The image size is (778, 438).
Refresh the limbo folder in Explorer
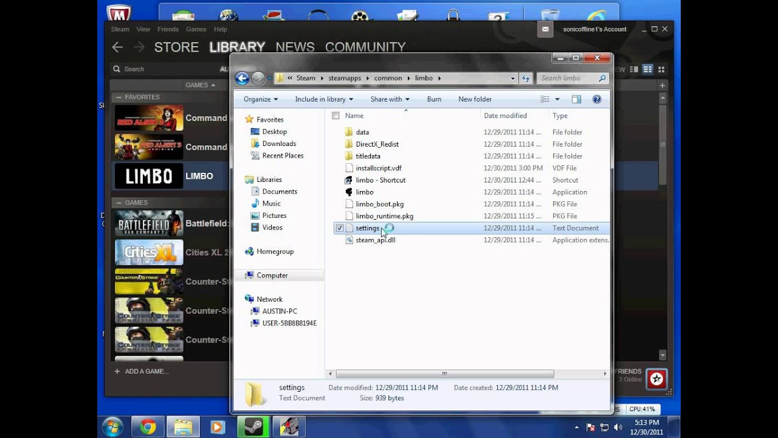(526, 78)
